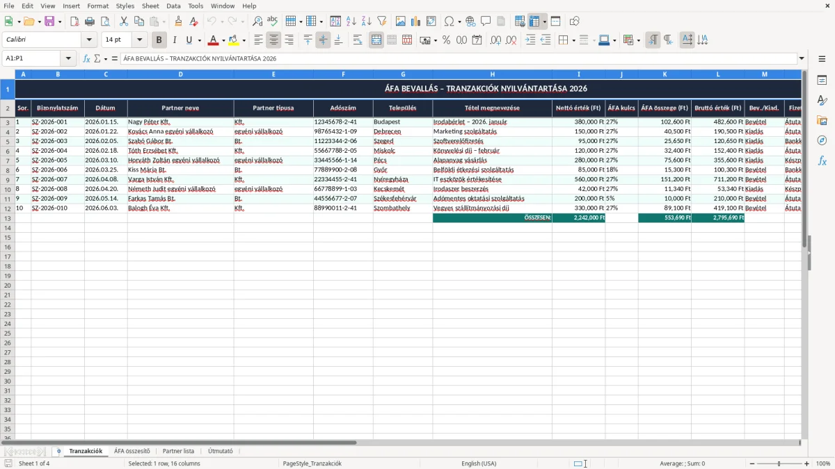
Task: Export directly as PDF
Action: pyautogui.click(x=74, y=22)
